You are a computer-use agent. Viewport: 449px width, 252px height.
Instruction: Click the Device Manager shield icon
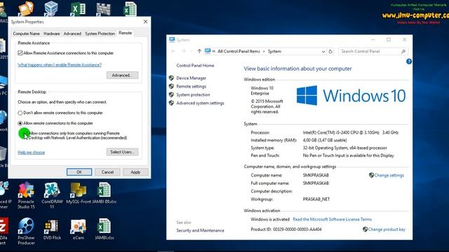[171, 78]
